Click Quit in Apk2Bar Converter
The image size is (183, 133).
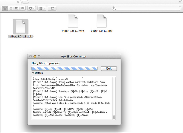[109, 69]
